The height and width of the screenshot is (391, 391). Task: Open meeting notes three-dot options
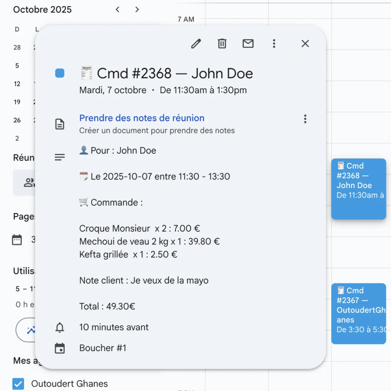coord(305,119)
